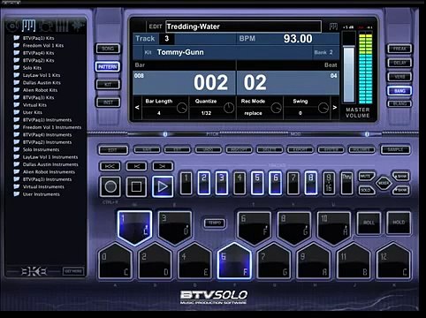Switch to PATTERN mode

click(108, 67)
